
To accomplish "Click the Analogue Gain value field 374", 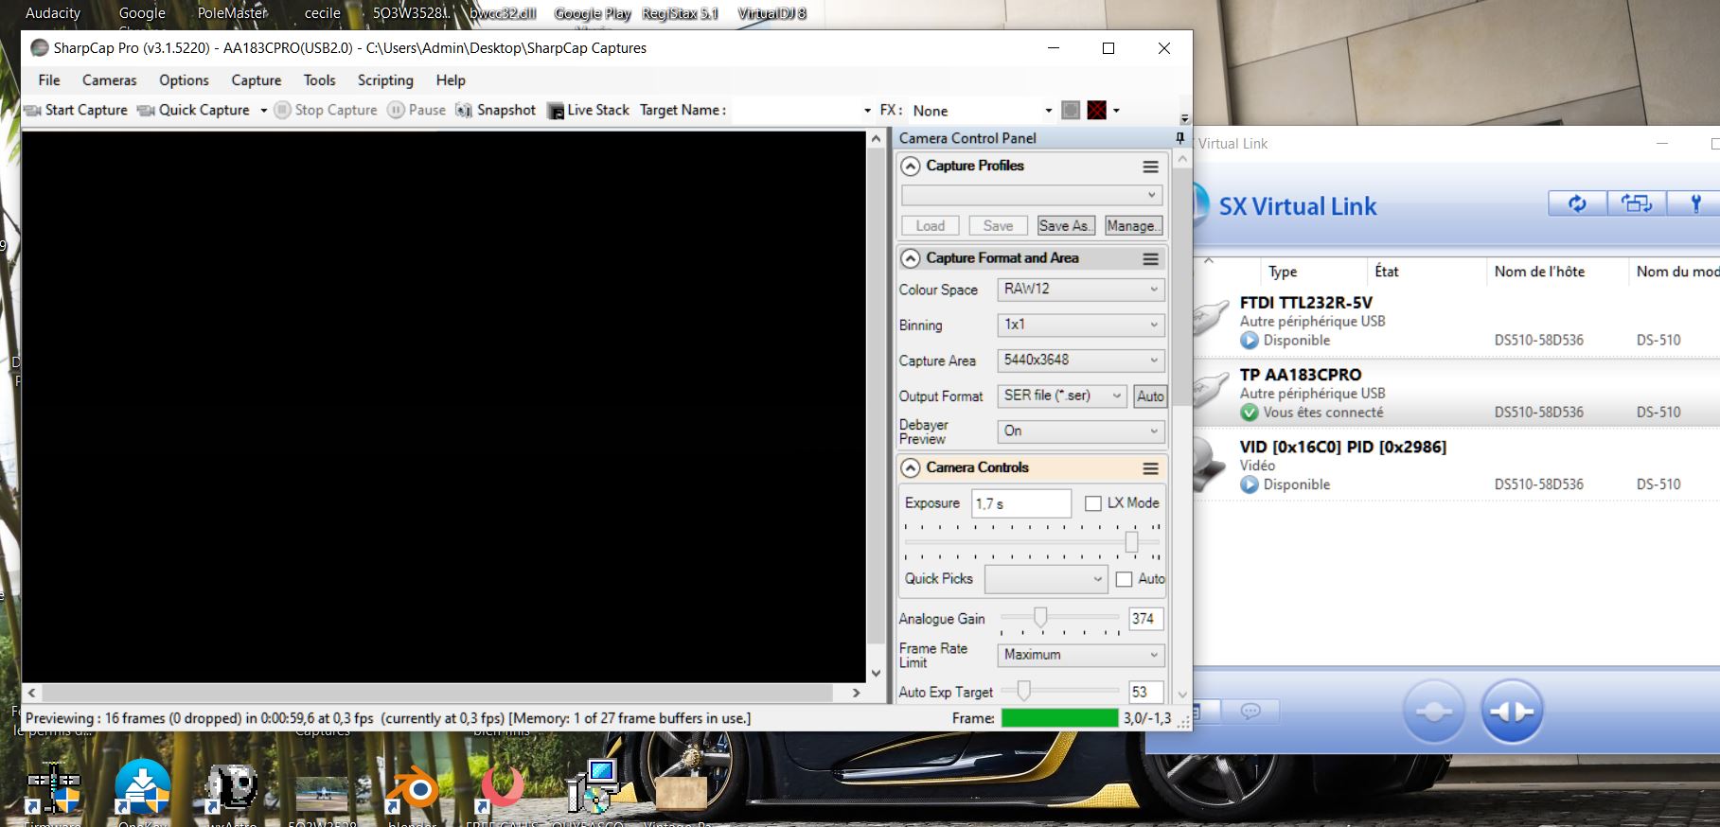I will pos(1145,619).
